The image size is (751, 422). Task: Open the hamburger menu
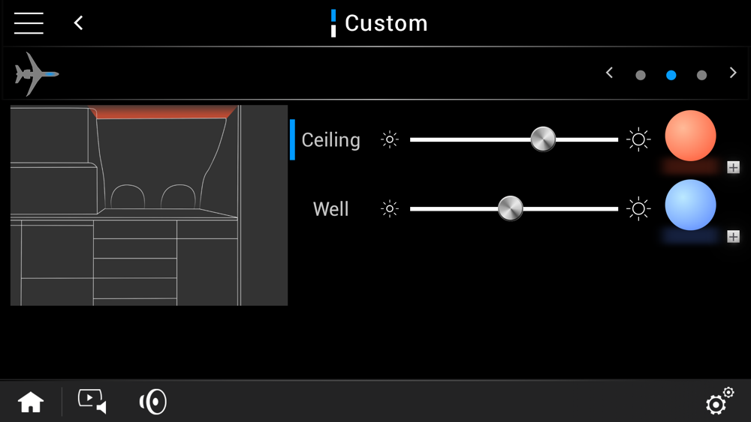pos(29,23)
